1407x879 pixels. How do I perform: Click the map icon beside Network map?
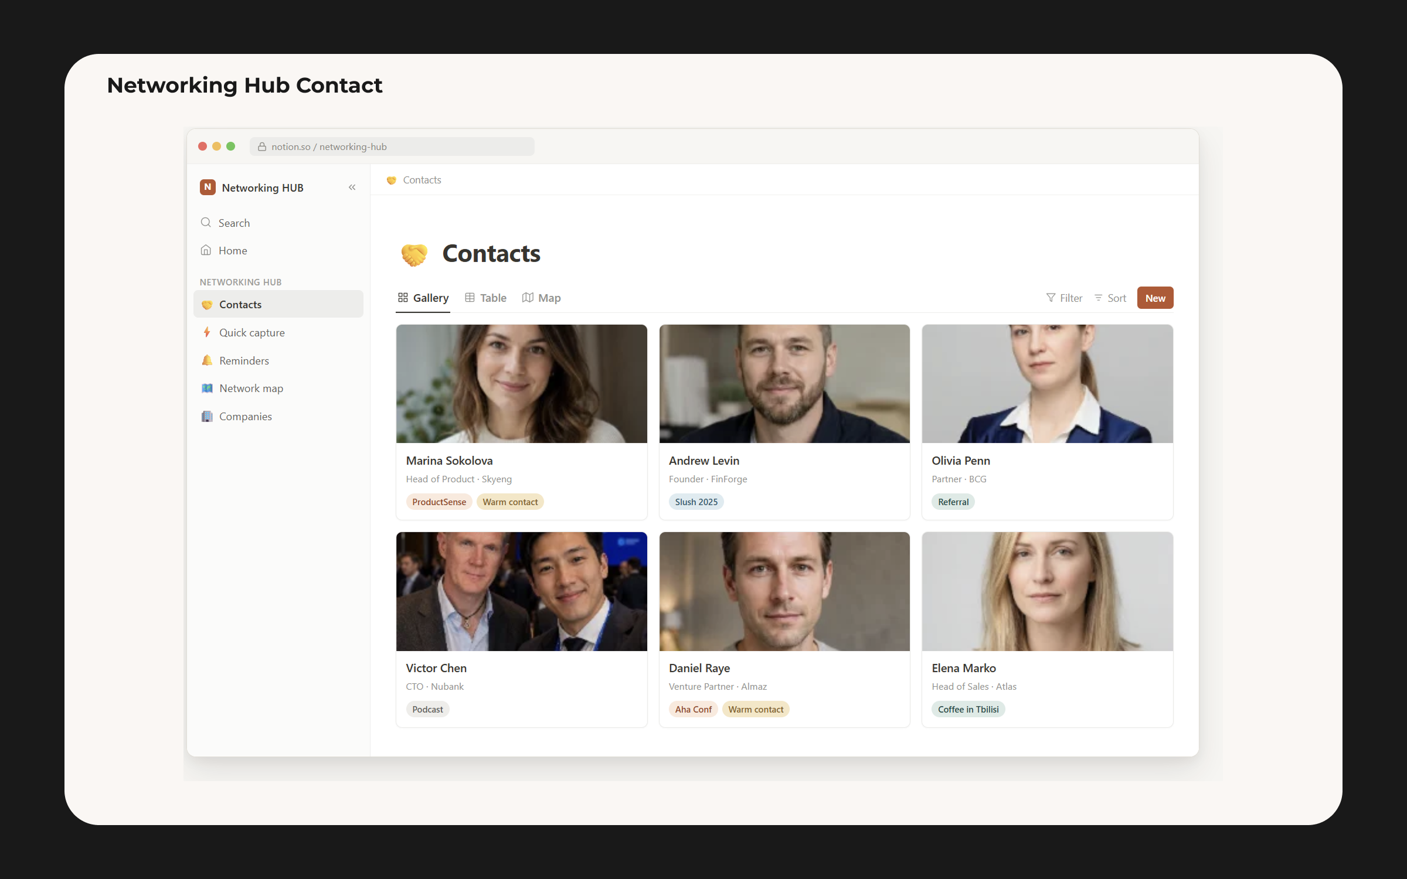tap(207, 388)
